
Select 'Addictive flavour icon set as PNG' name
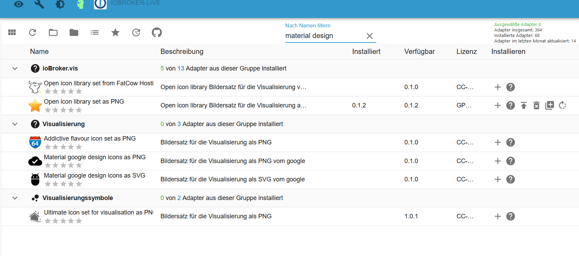click(90, 139)
